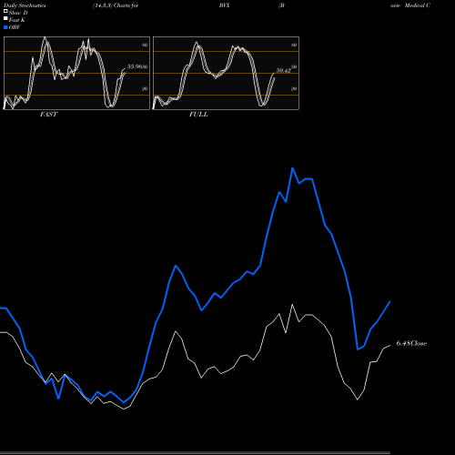Open the FULL stochastic chart panel
455x455 pixels.
(226, 73)
